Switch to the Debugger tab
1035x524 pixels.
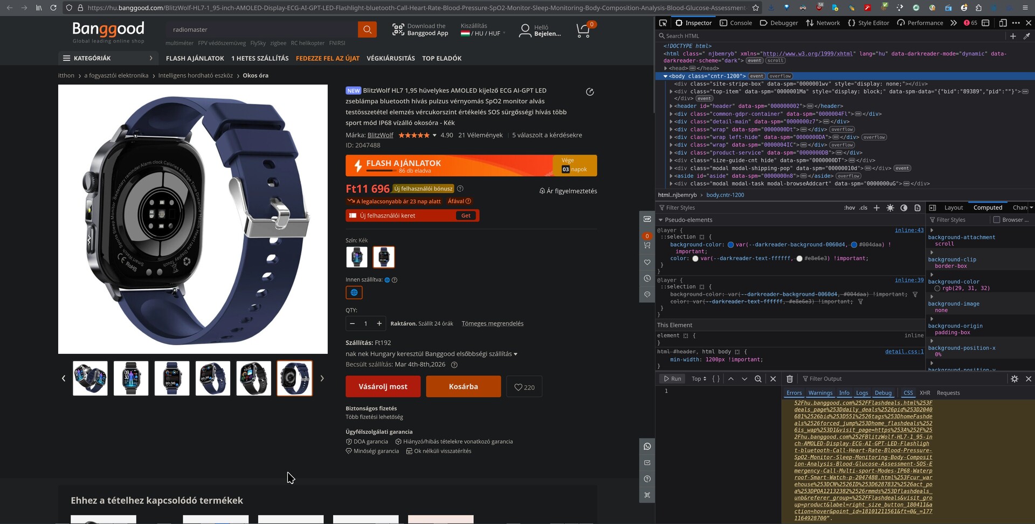point(778,23)
